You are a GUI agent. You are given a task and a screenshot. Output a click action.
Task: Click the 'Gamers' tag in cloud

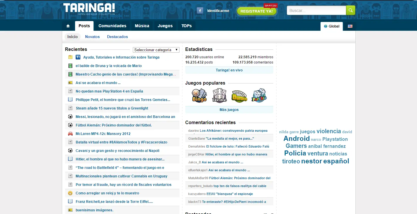296,146
